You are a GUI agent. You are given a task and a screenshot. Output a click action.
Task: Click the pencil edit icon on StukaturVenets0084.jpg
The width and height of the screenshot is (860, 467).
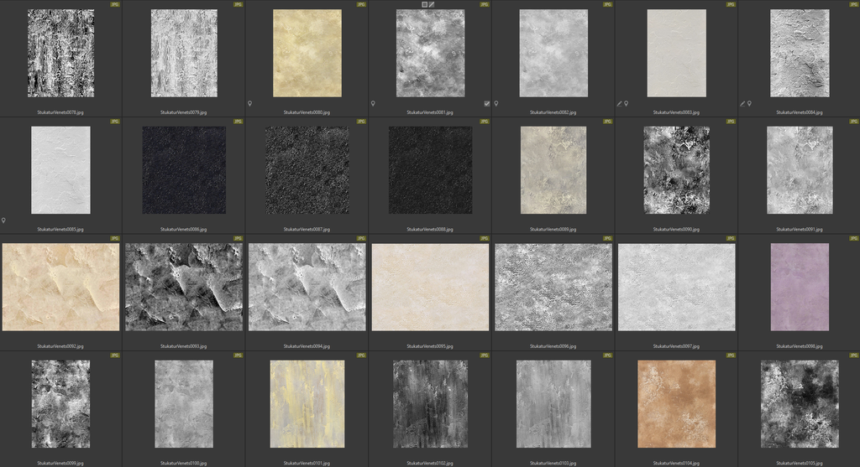pyautogui.click(x=742, y=103)
